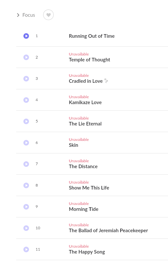Click Unavailable label above Skin
This screenshot has height=270, width=168.
coord(79,140)
